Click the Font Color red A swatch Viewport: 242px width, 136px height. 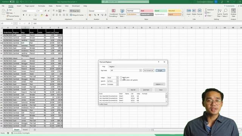click(47, 15)
